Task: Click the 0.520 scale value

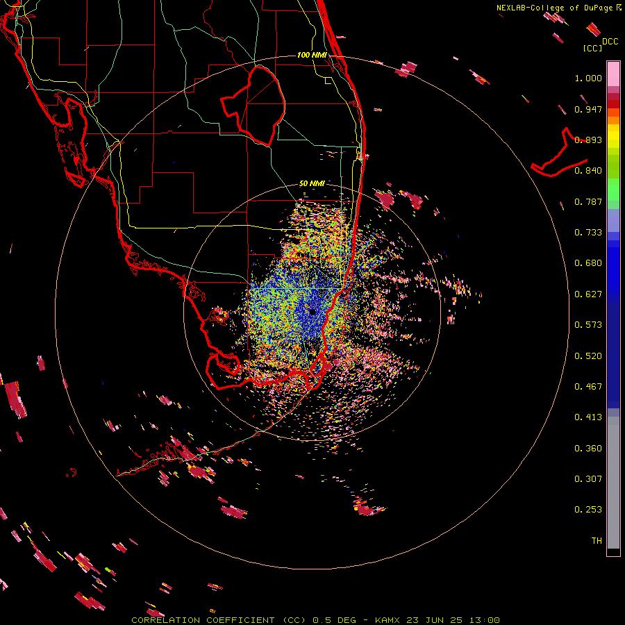Action: coord(588,356)
